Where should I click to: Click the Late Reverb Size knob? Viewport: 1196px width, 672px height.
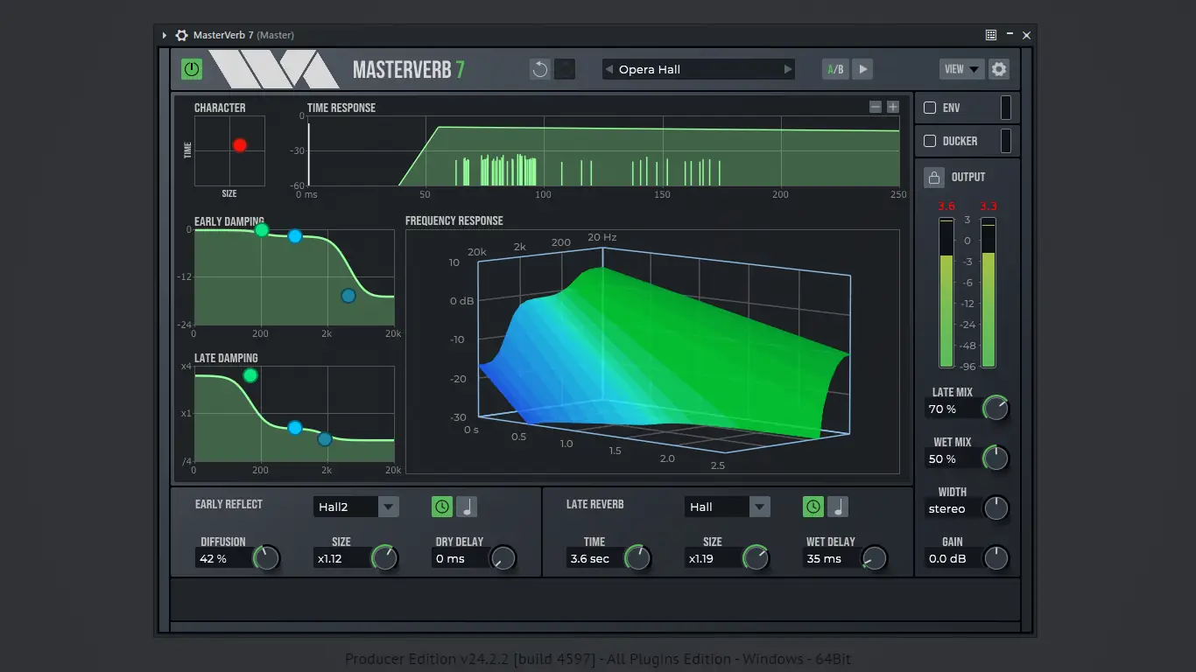[x=756, y=558]
